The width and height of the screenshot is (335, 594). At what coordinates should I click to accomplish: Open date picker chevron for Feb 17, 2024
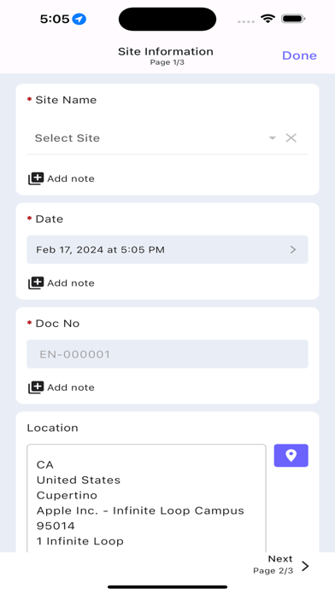click(x=293, y=250)
